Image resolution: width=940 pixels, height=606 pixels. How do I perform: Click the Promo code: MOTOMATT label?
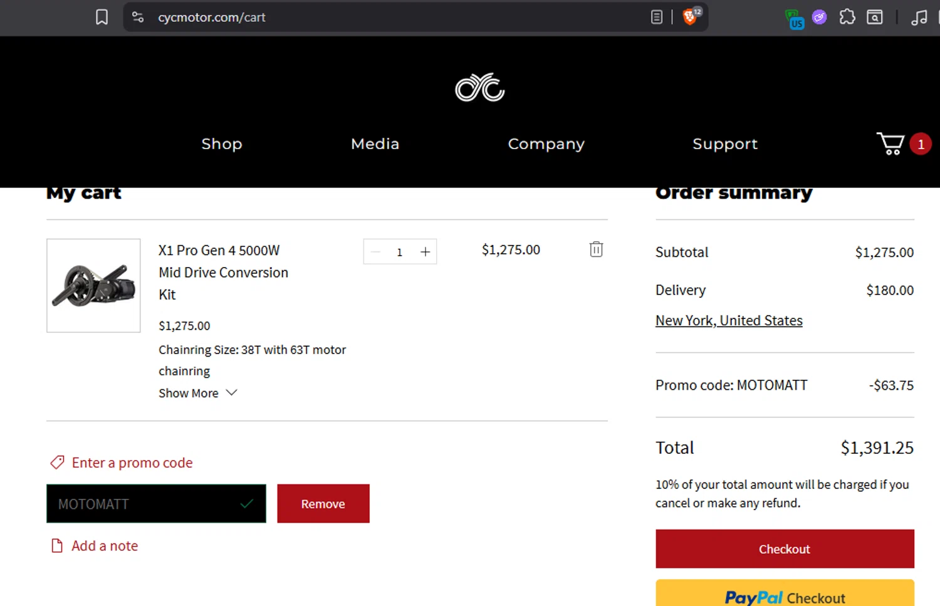click(731, 385)
